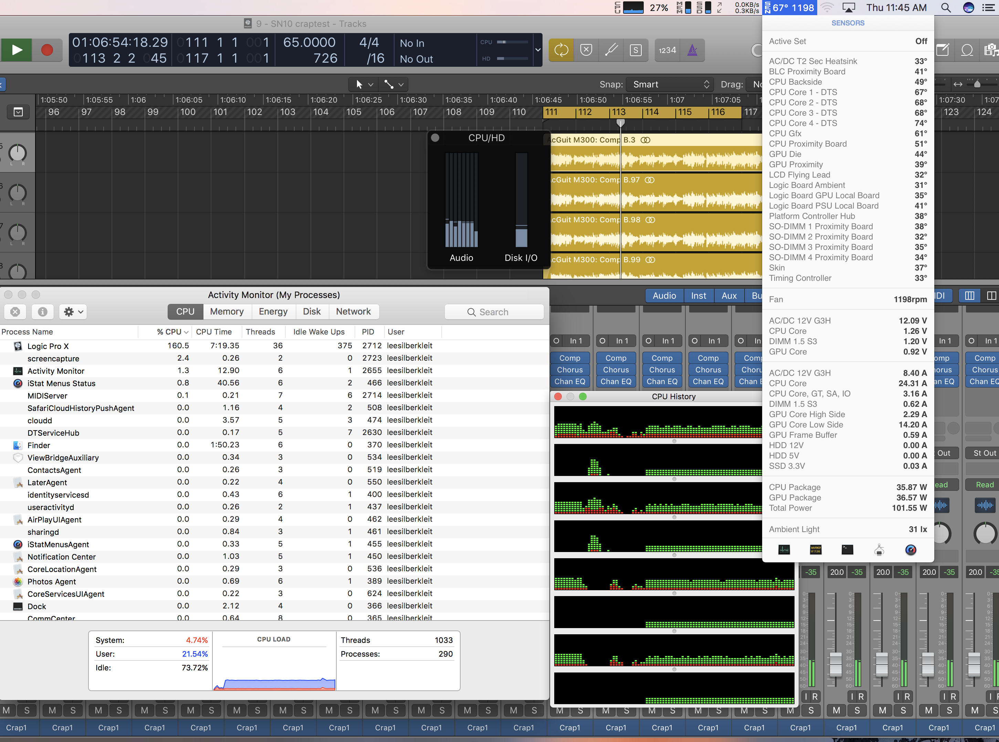Click the purple Metronome icon

point(692,50)
